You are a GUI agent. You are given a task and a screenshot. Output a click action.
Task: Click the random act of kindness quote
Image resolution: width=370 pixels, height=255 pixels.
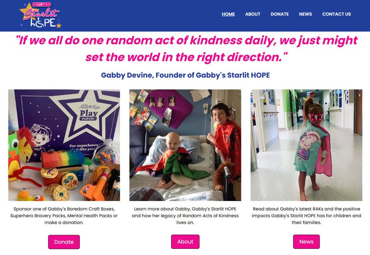(187, 49)
